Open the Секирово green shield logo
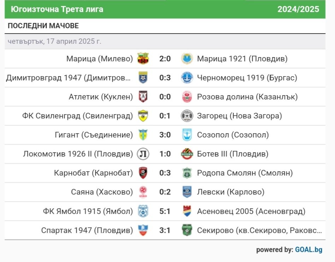The height and width of the screenshot is (262, 335). (x=187, y=230)
